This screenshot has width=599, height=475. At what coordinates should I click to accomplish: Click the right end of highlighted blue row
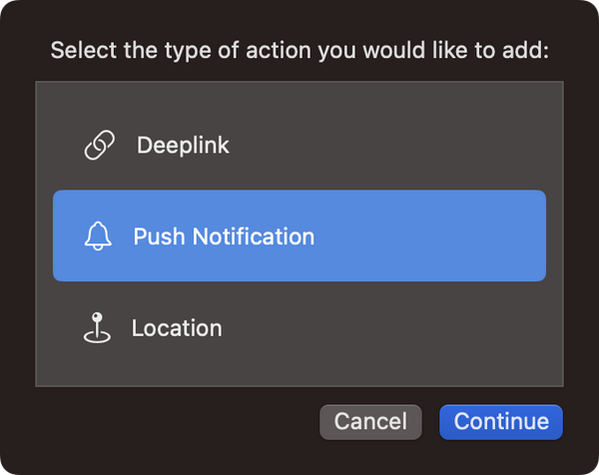[519, 237]
